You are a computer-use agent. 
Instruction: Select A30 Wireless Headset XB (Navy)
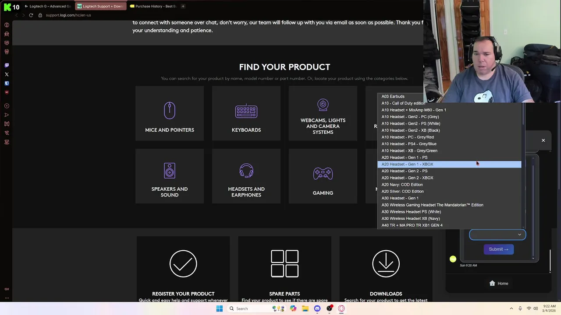pos(449,218)
